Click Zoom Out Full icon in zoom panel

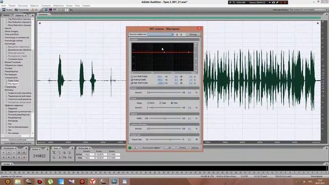coord(64,153)
